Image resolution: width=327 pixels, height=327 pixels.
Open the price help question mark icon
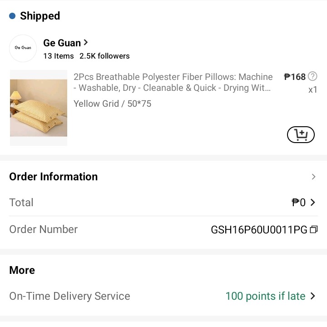(x=312, y=76)
